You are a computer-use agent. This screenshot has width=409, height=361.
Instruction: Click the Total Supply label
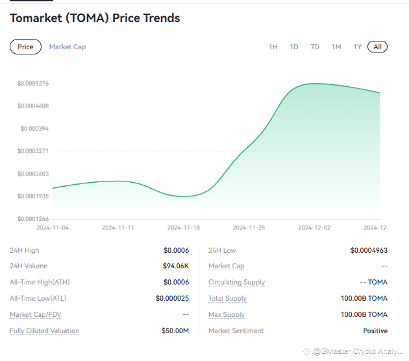(x=227, y=299)
